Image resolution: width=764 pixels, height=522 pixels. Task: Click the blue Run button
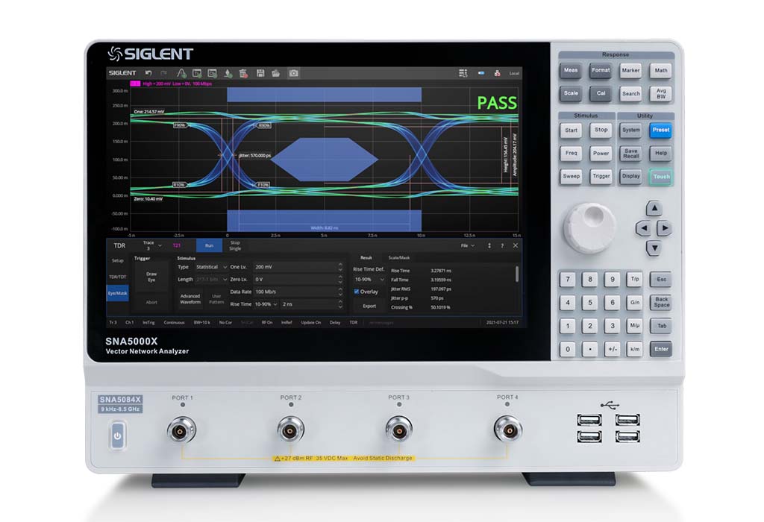tap(209, 245)
